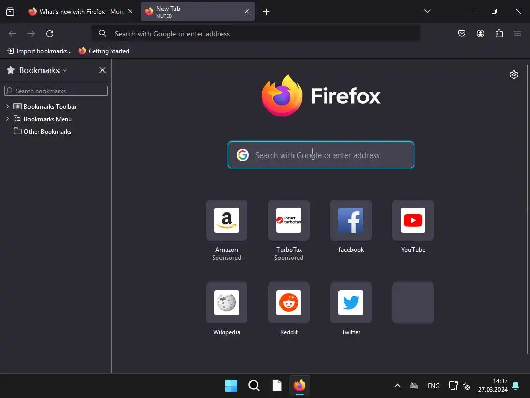Focus the Search bookmarks field

[56, 91]
